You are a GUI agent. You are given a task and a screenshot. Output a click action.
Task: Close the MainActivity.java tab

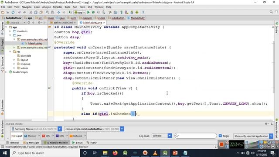[x=104, y=23]
